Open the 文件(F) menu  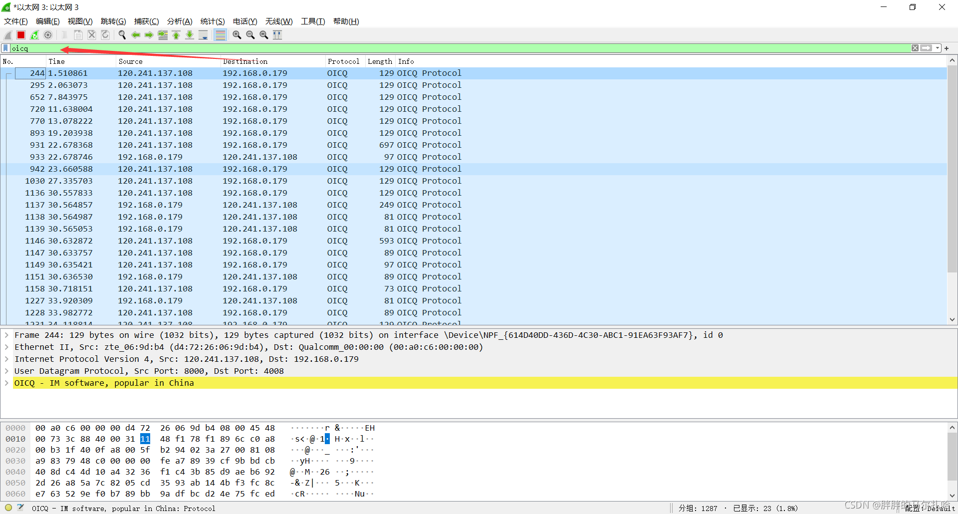pyautogui.click(x=15, y=21)
